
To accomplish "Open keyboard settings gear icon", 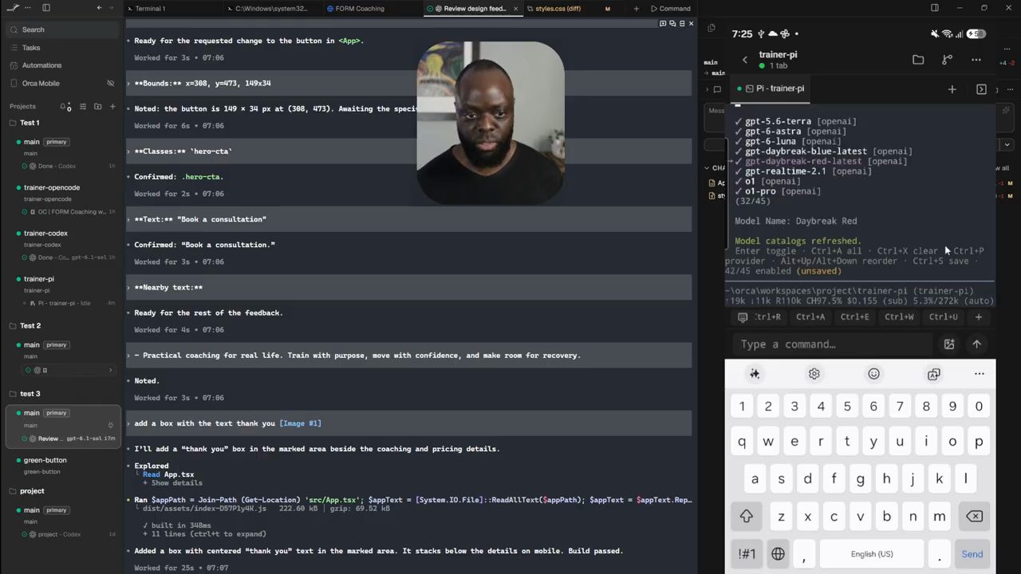I will [x=814, y=374].
